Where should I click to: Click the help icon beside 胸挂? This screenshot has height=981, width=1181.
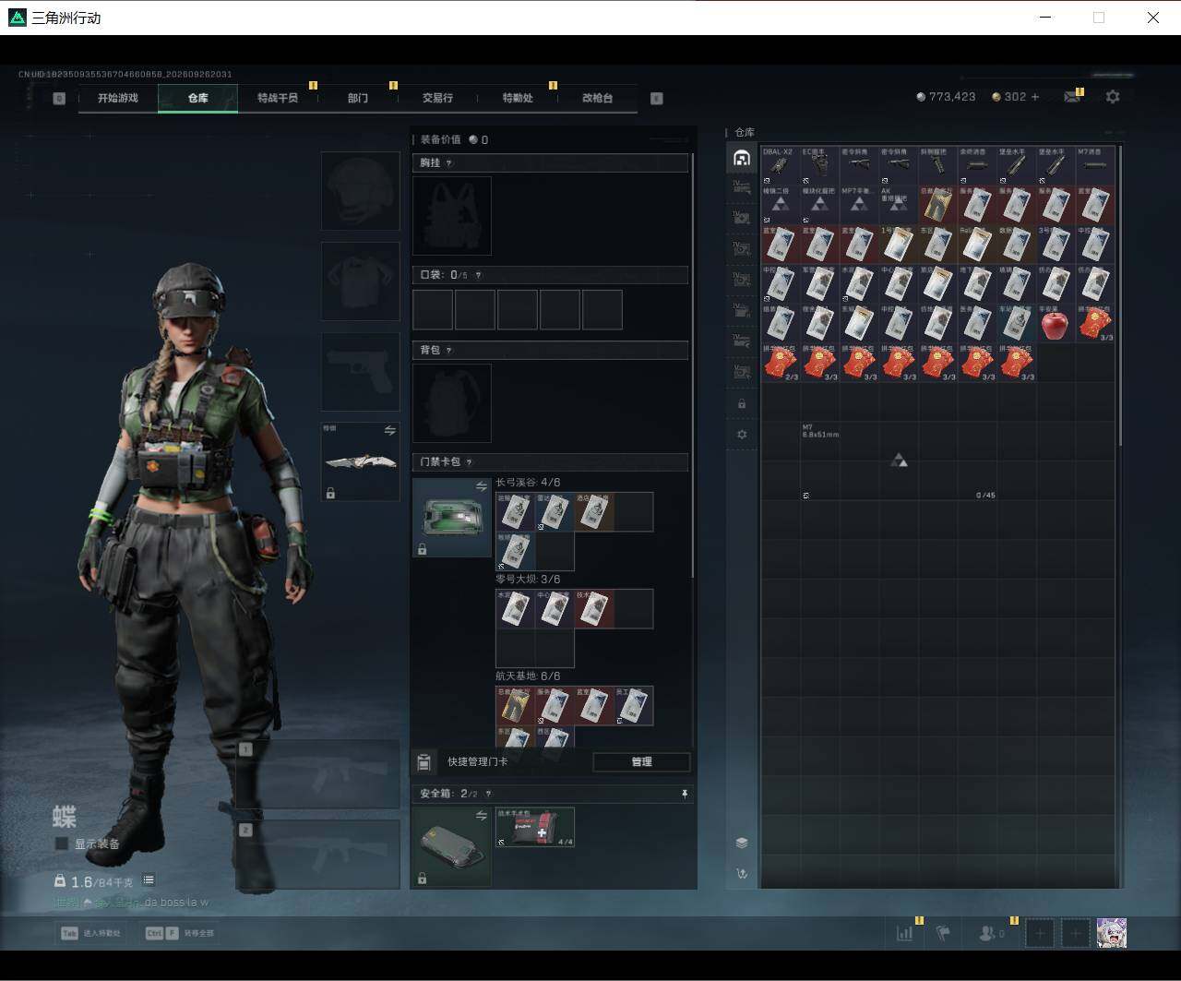pos(449,162)
